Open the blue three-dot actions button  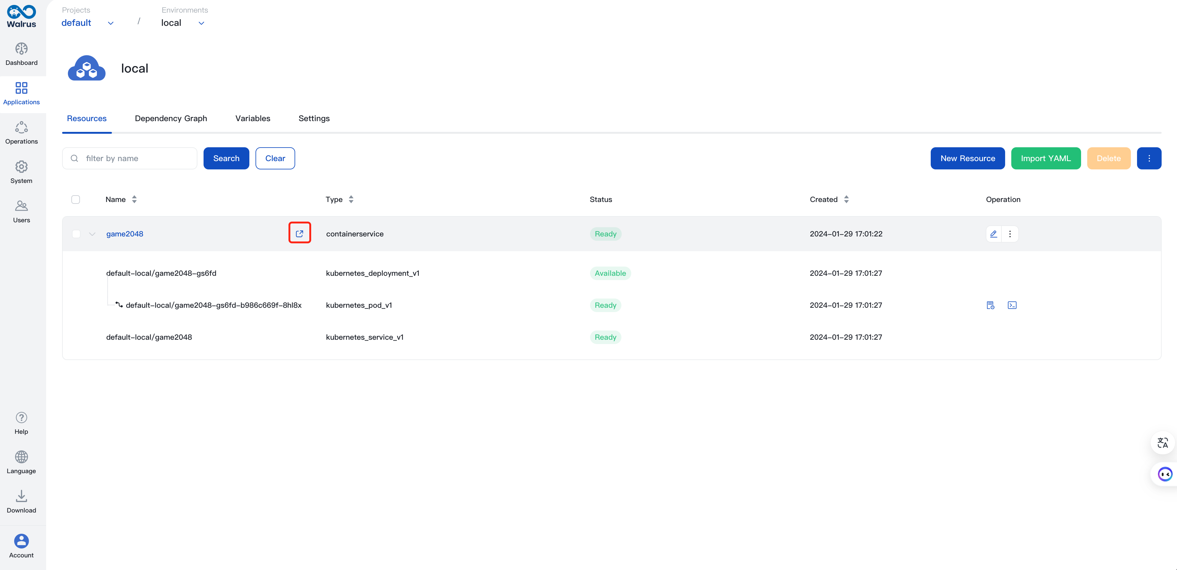click(x=1149, y=158)
